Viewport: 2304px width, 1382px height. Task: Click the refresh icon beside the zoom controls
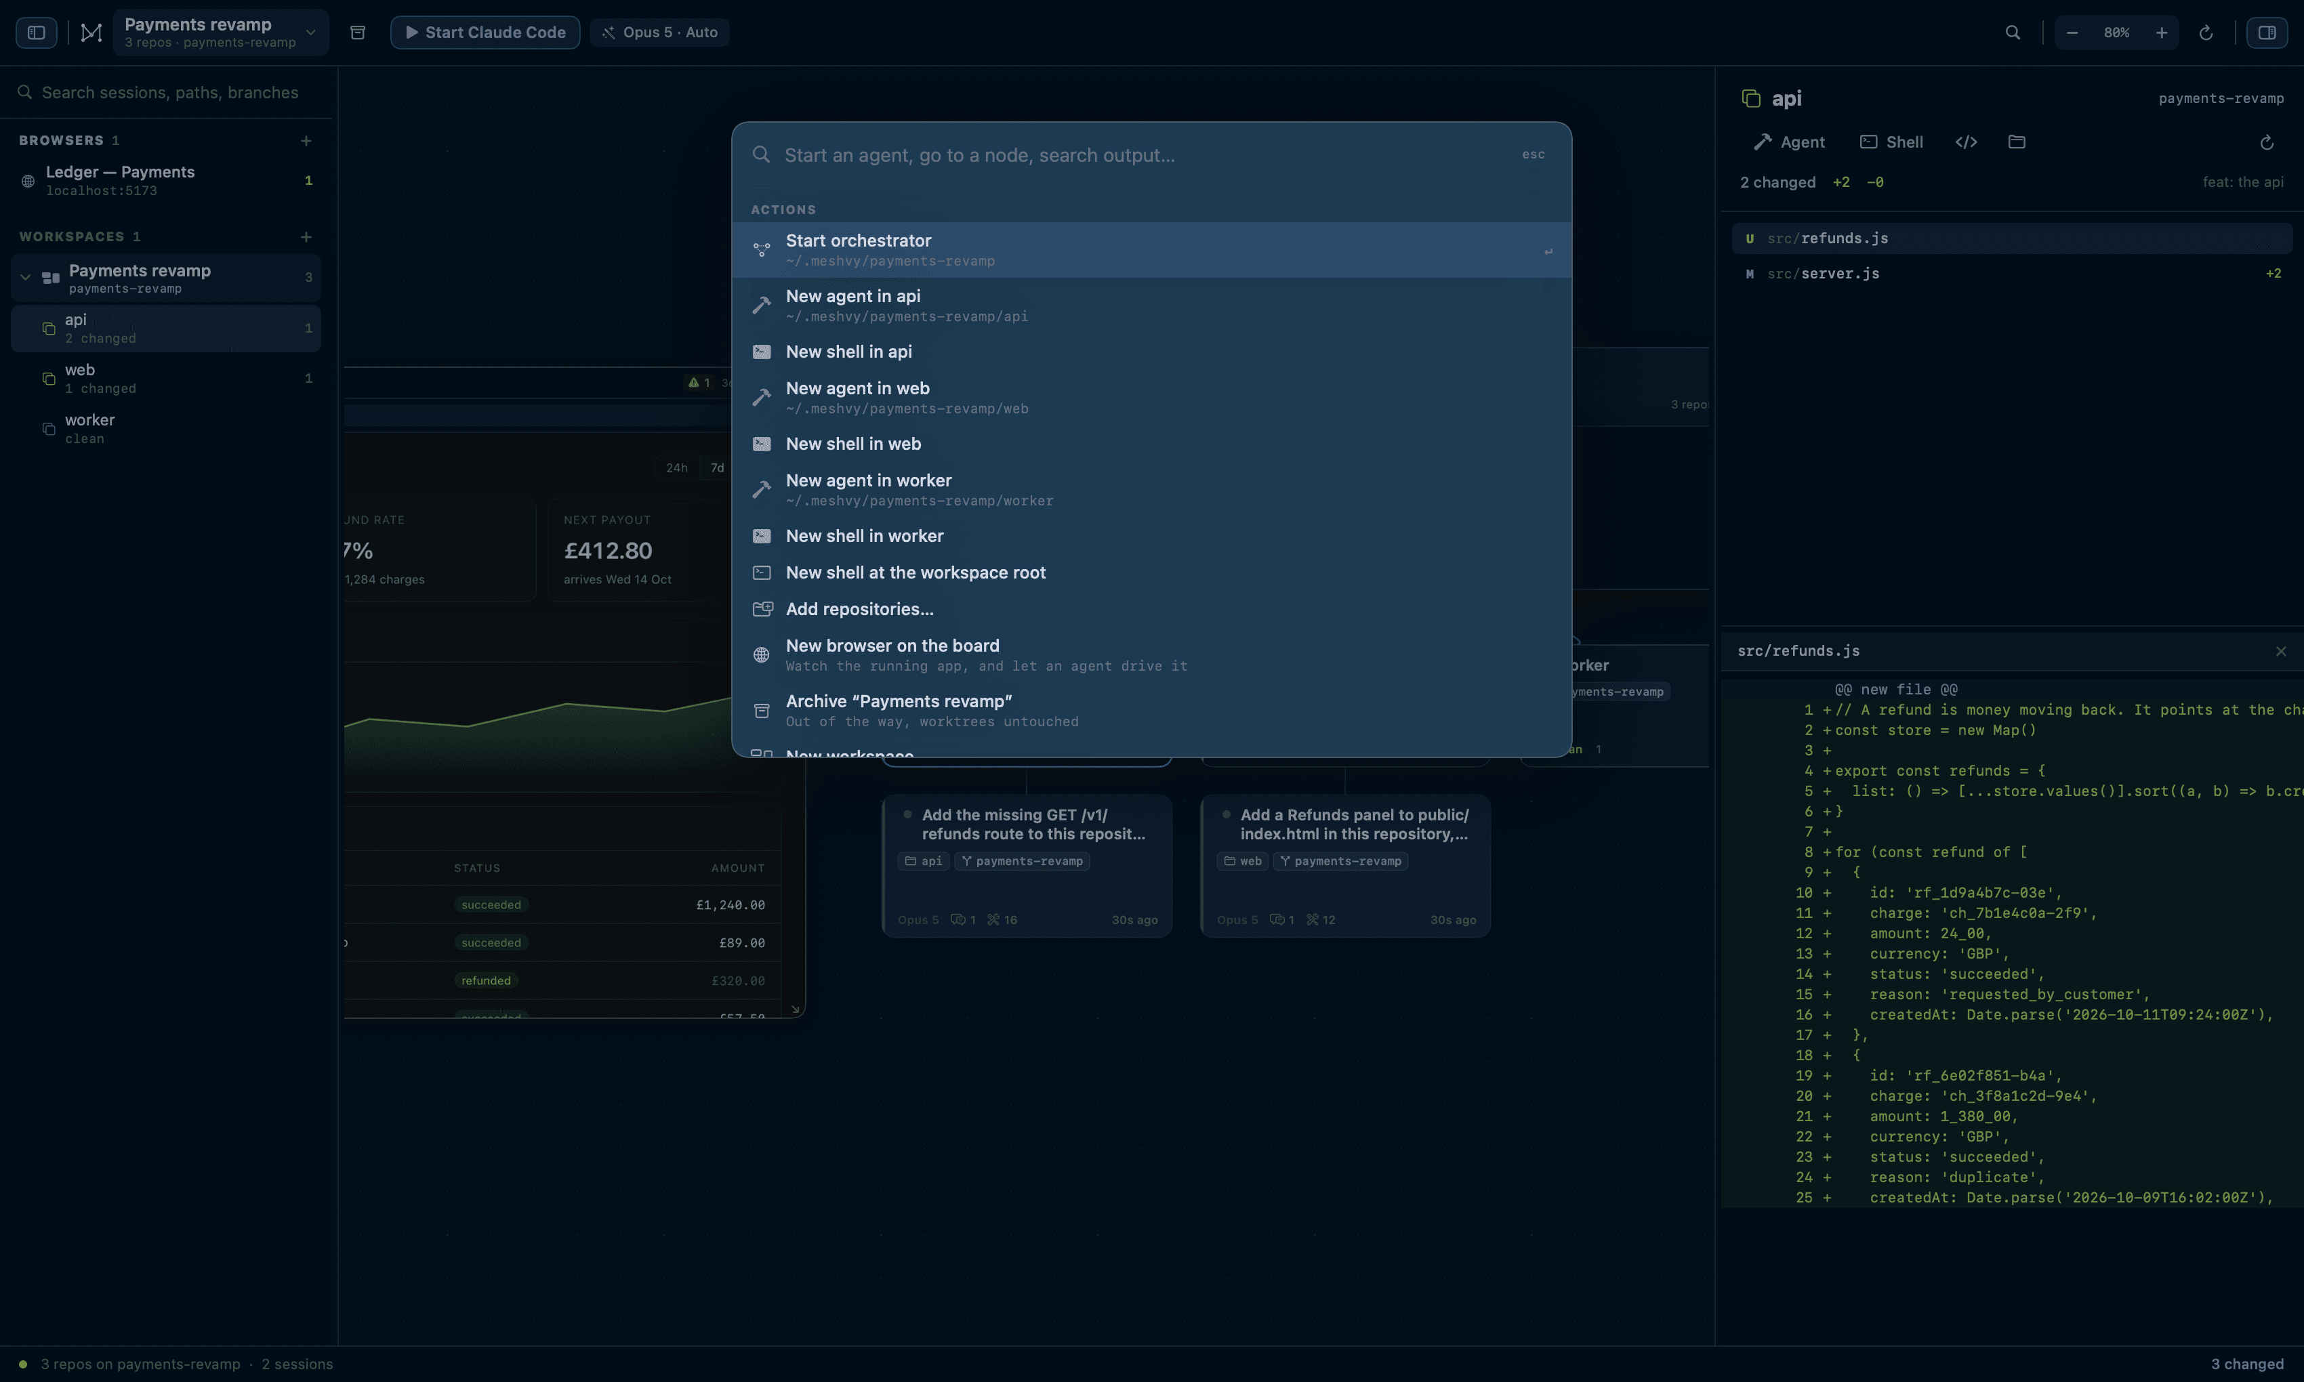[2205, 33]
